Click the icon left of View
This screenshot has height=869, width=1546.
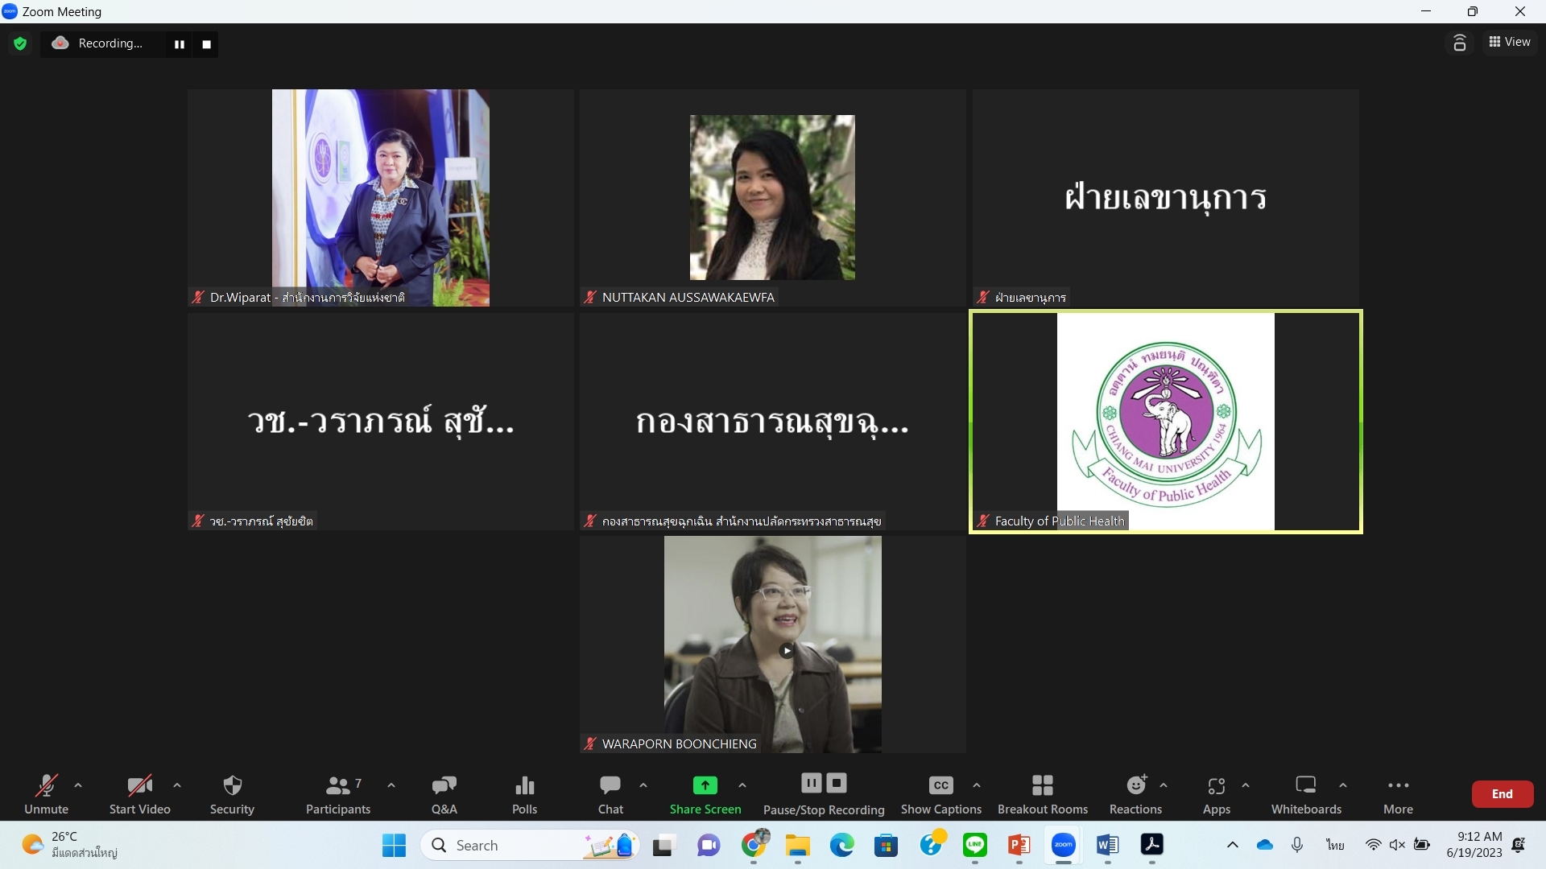click(x=1459, y=43)
